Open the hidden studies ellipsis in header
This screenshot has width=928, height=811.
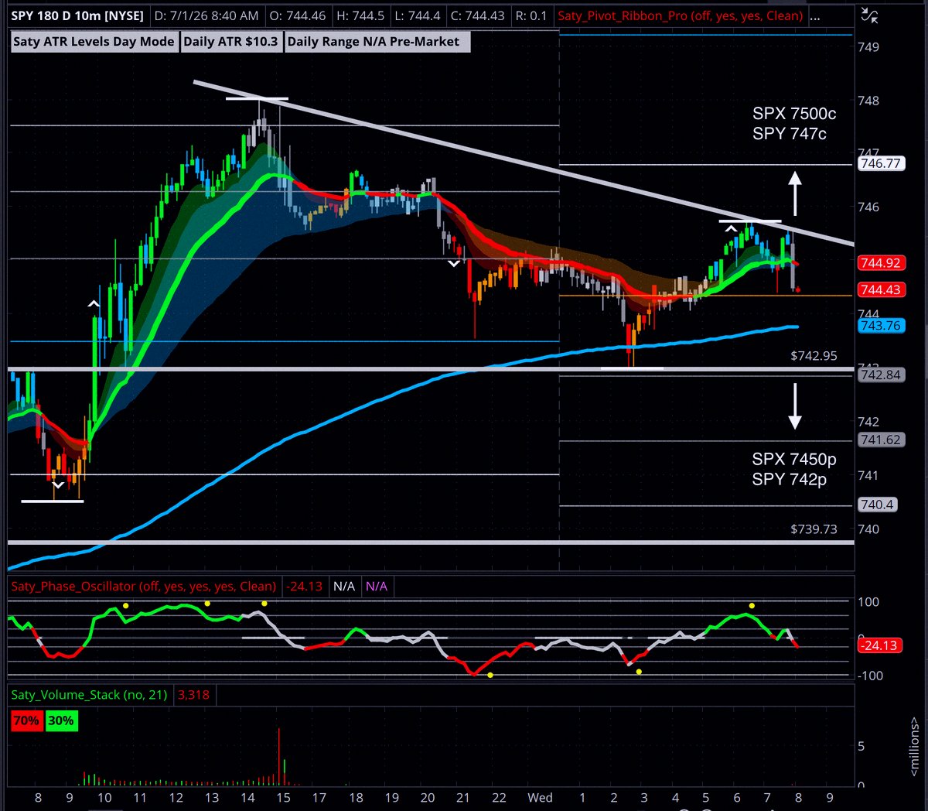814,15
